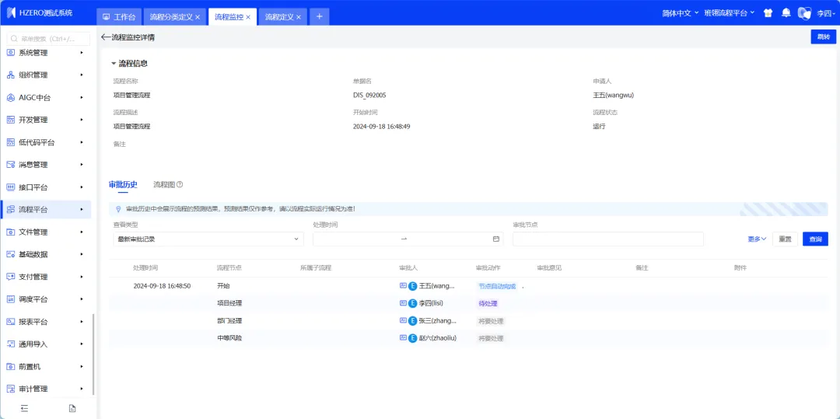Click the magnifier icon in menu search
Image resolution: width=840 pixels, height=419 pixels.
(14, 39)
